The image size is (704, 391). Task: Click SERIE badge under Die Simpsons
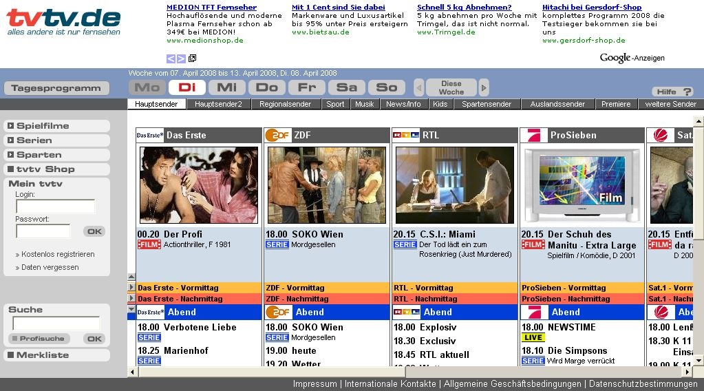533,361
